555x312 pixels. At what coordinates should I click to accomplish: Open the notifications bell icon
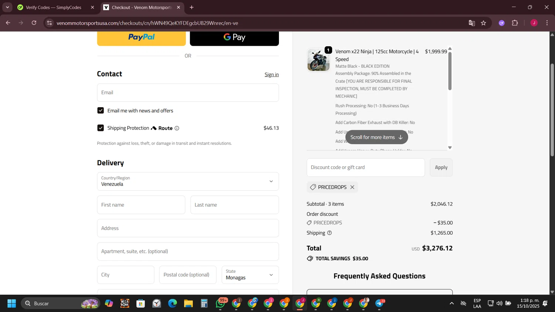click(x=545, y=303)
